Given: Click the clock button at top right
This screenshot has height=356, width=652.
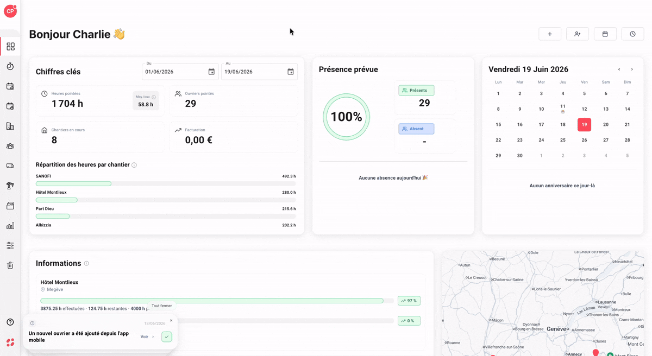Looking at the screenshot, I should coord(632,34).
